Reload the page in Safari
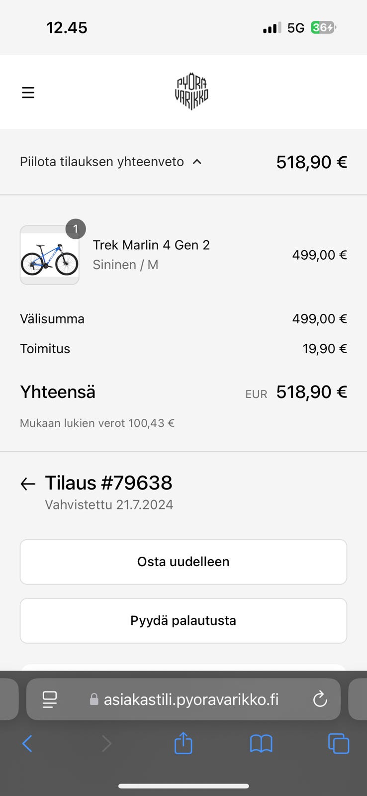Screen dimensions: 367x796 click(320, 699)
